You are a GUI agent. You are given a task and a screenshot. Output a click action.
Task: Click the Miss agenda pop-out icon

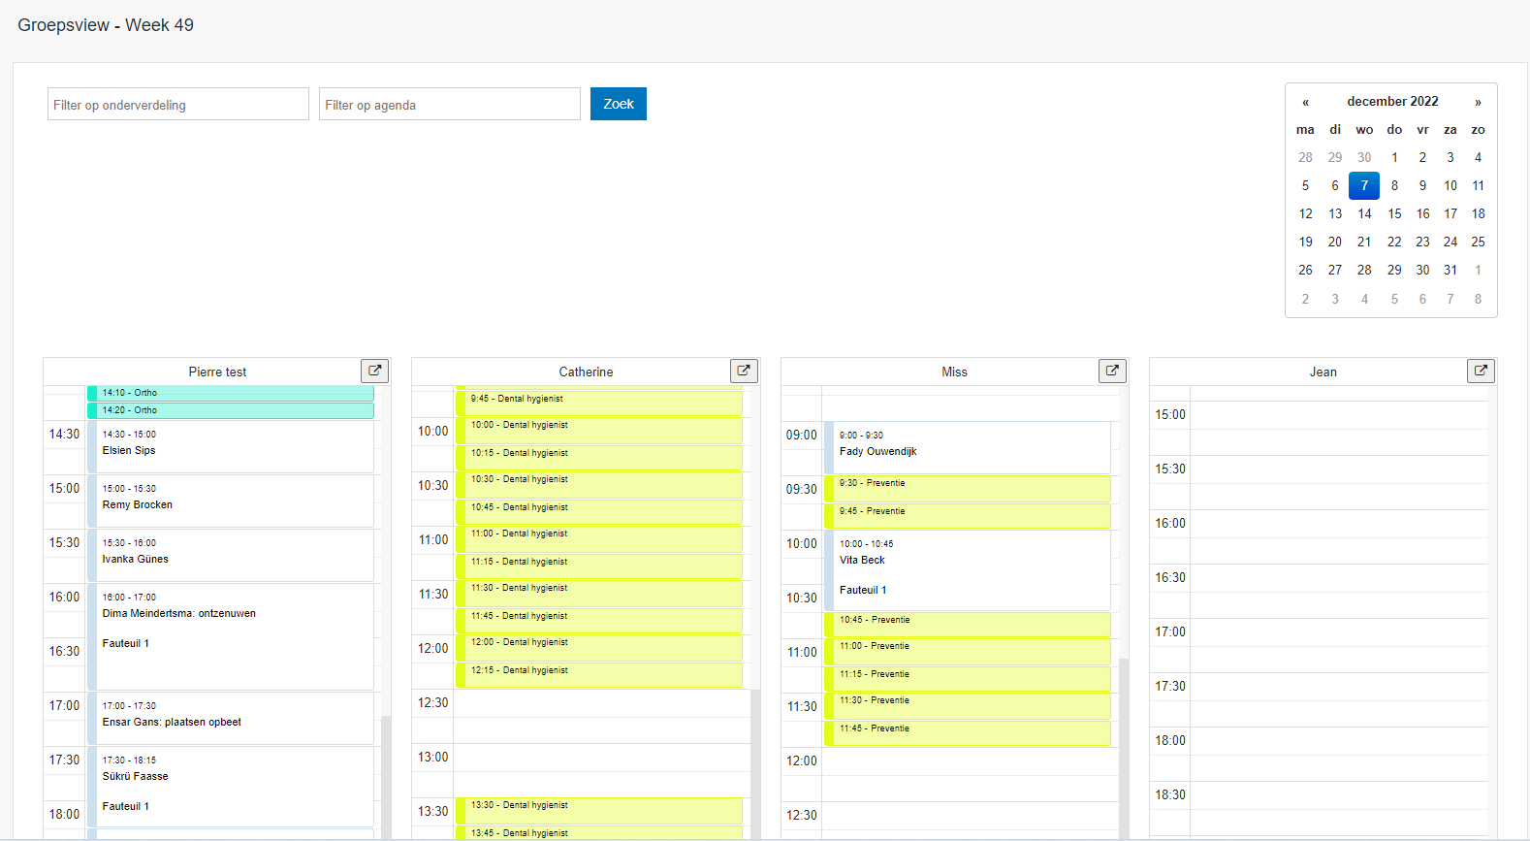click(x=1112, y=371)
